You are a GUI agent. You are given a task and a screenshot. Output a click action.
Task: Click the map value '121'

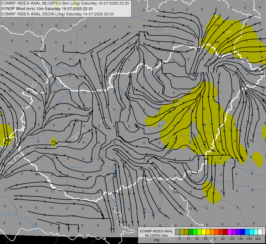54,142
